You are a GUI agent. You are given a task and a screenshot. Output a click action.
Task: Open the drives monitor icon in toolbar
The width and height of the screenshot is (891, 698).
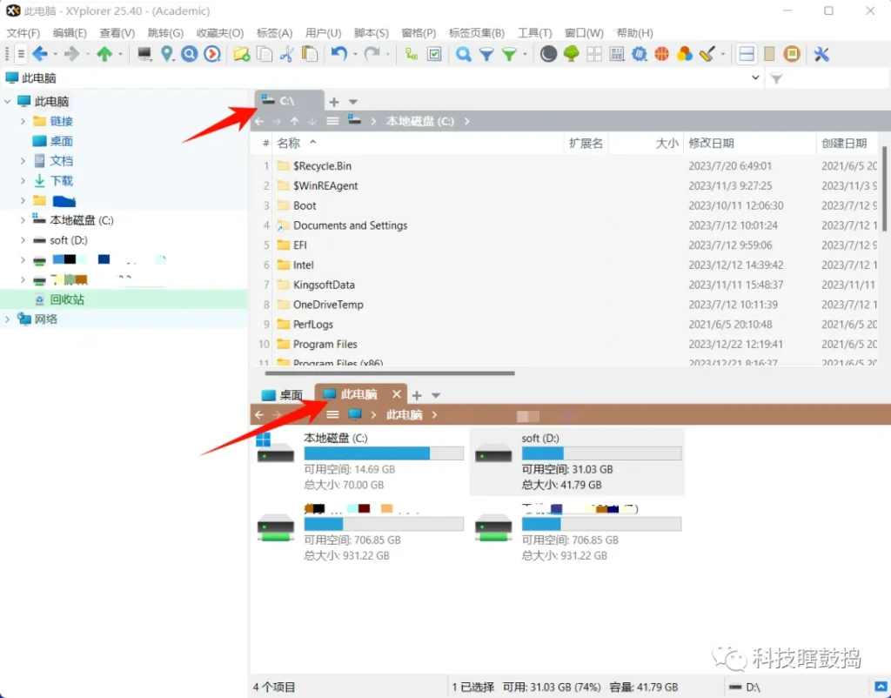point(144,54)
